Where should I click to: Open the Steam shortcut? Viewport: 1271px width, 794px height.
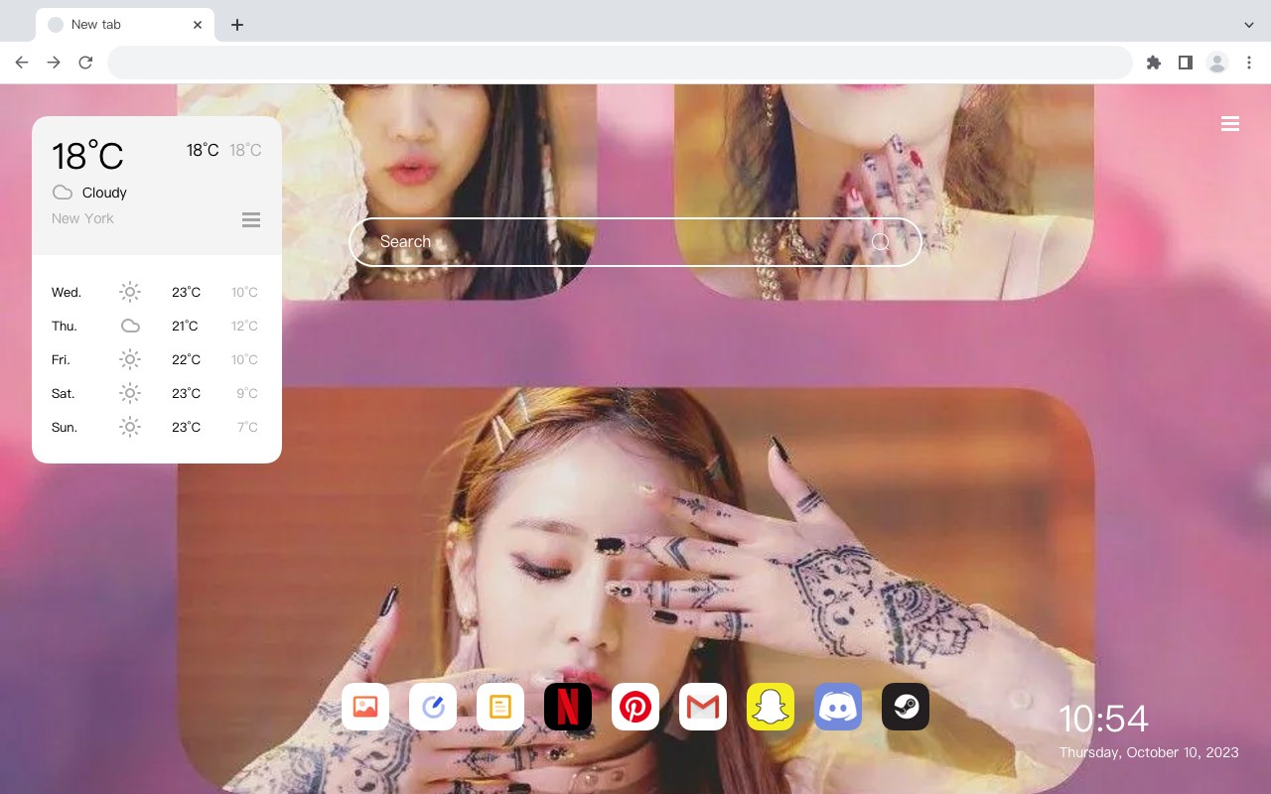(906, 707)
